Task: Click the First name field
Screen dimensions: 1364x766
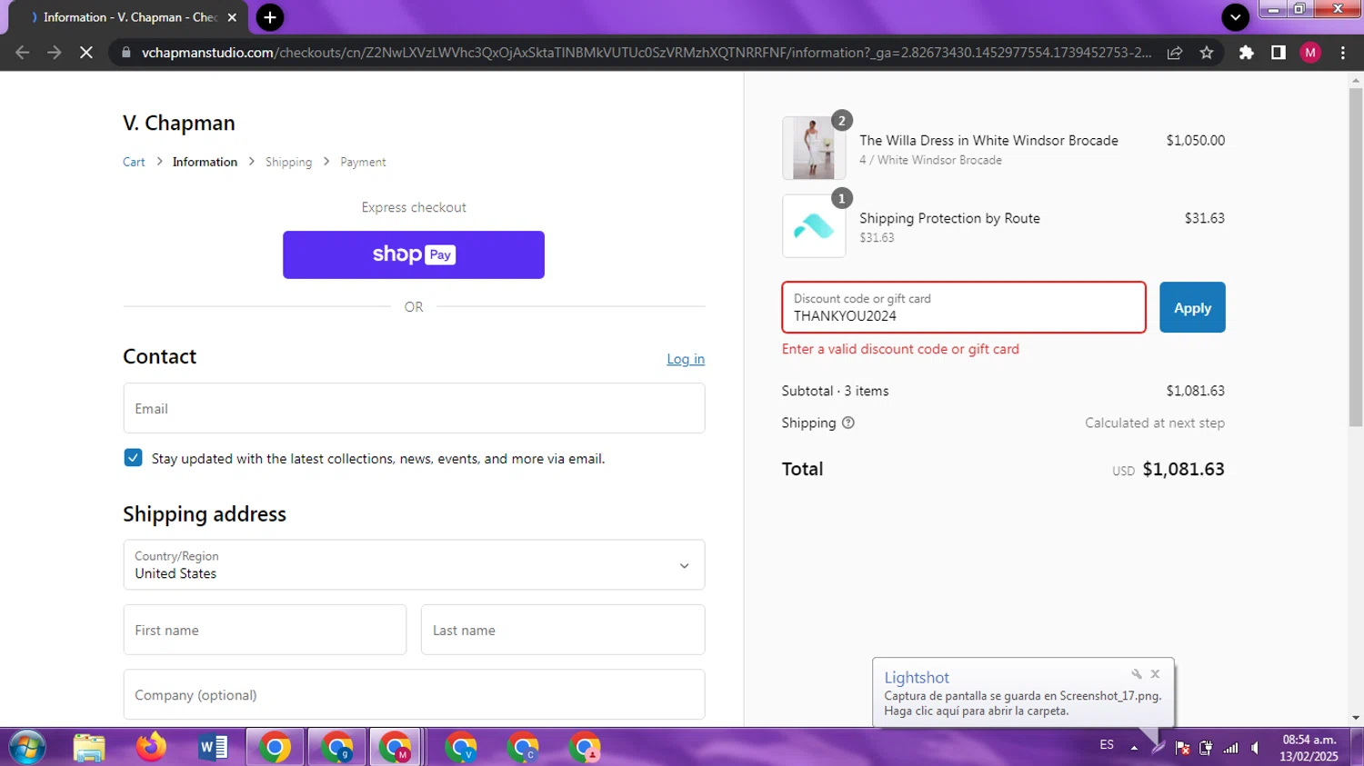Action: point(265,630)
